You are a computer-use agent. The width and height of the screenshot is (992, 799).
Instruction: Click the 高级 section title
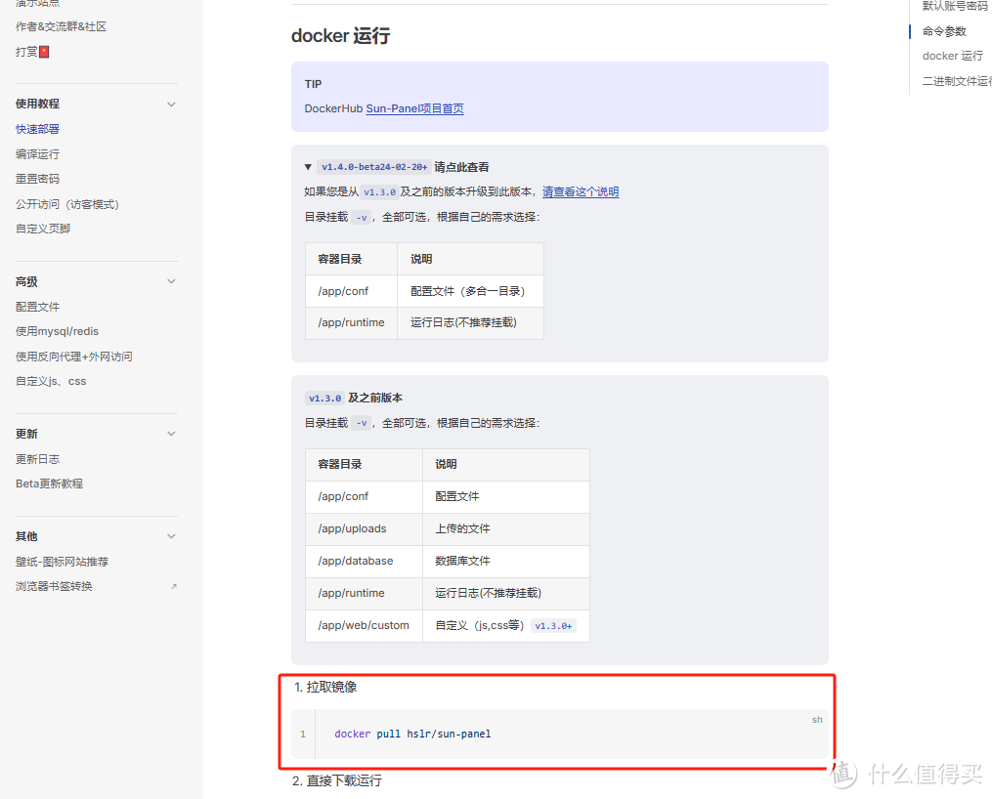point(26,281)
